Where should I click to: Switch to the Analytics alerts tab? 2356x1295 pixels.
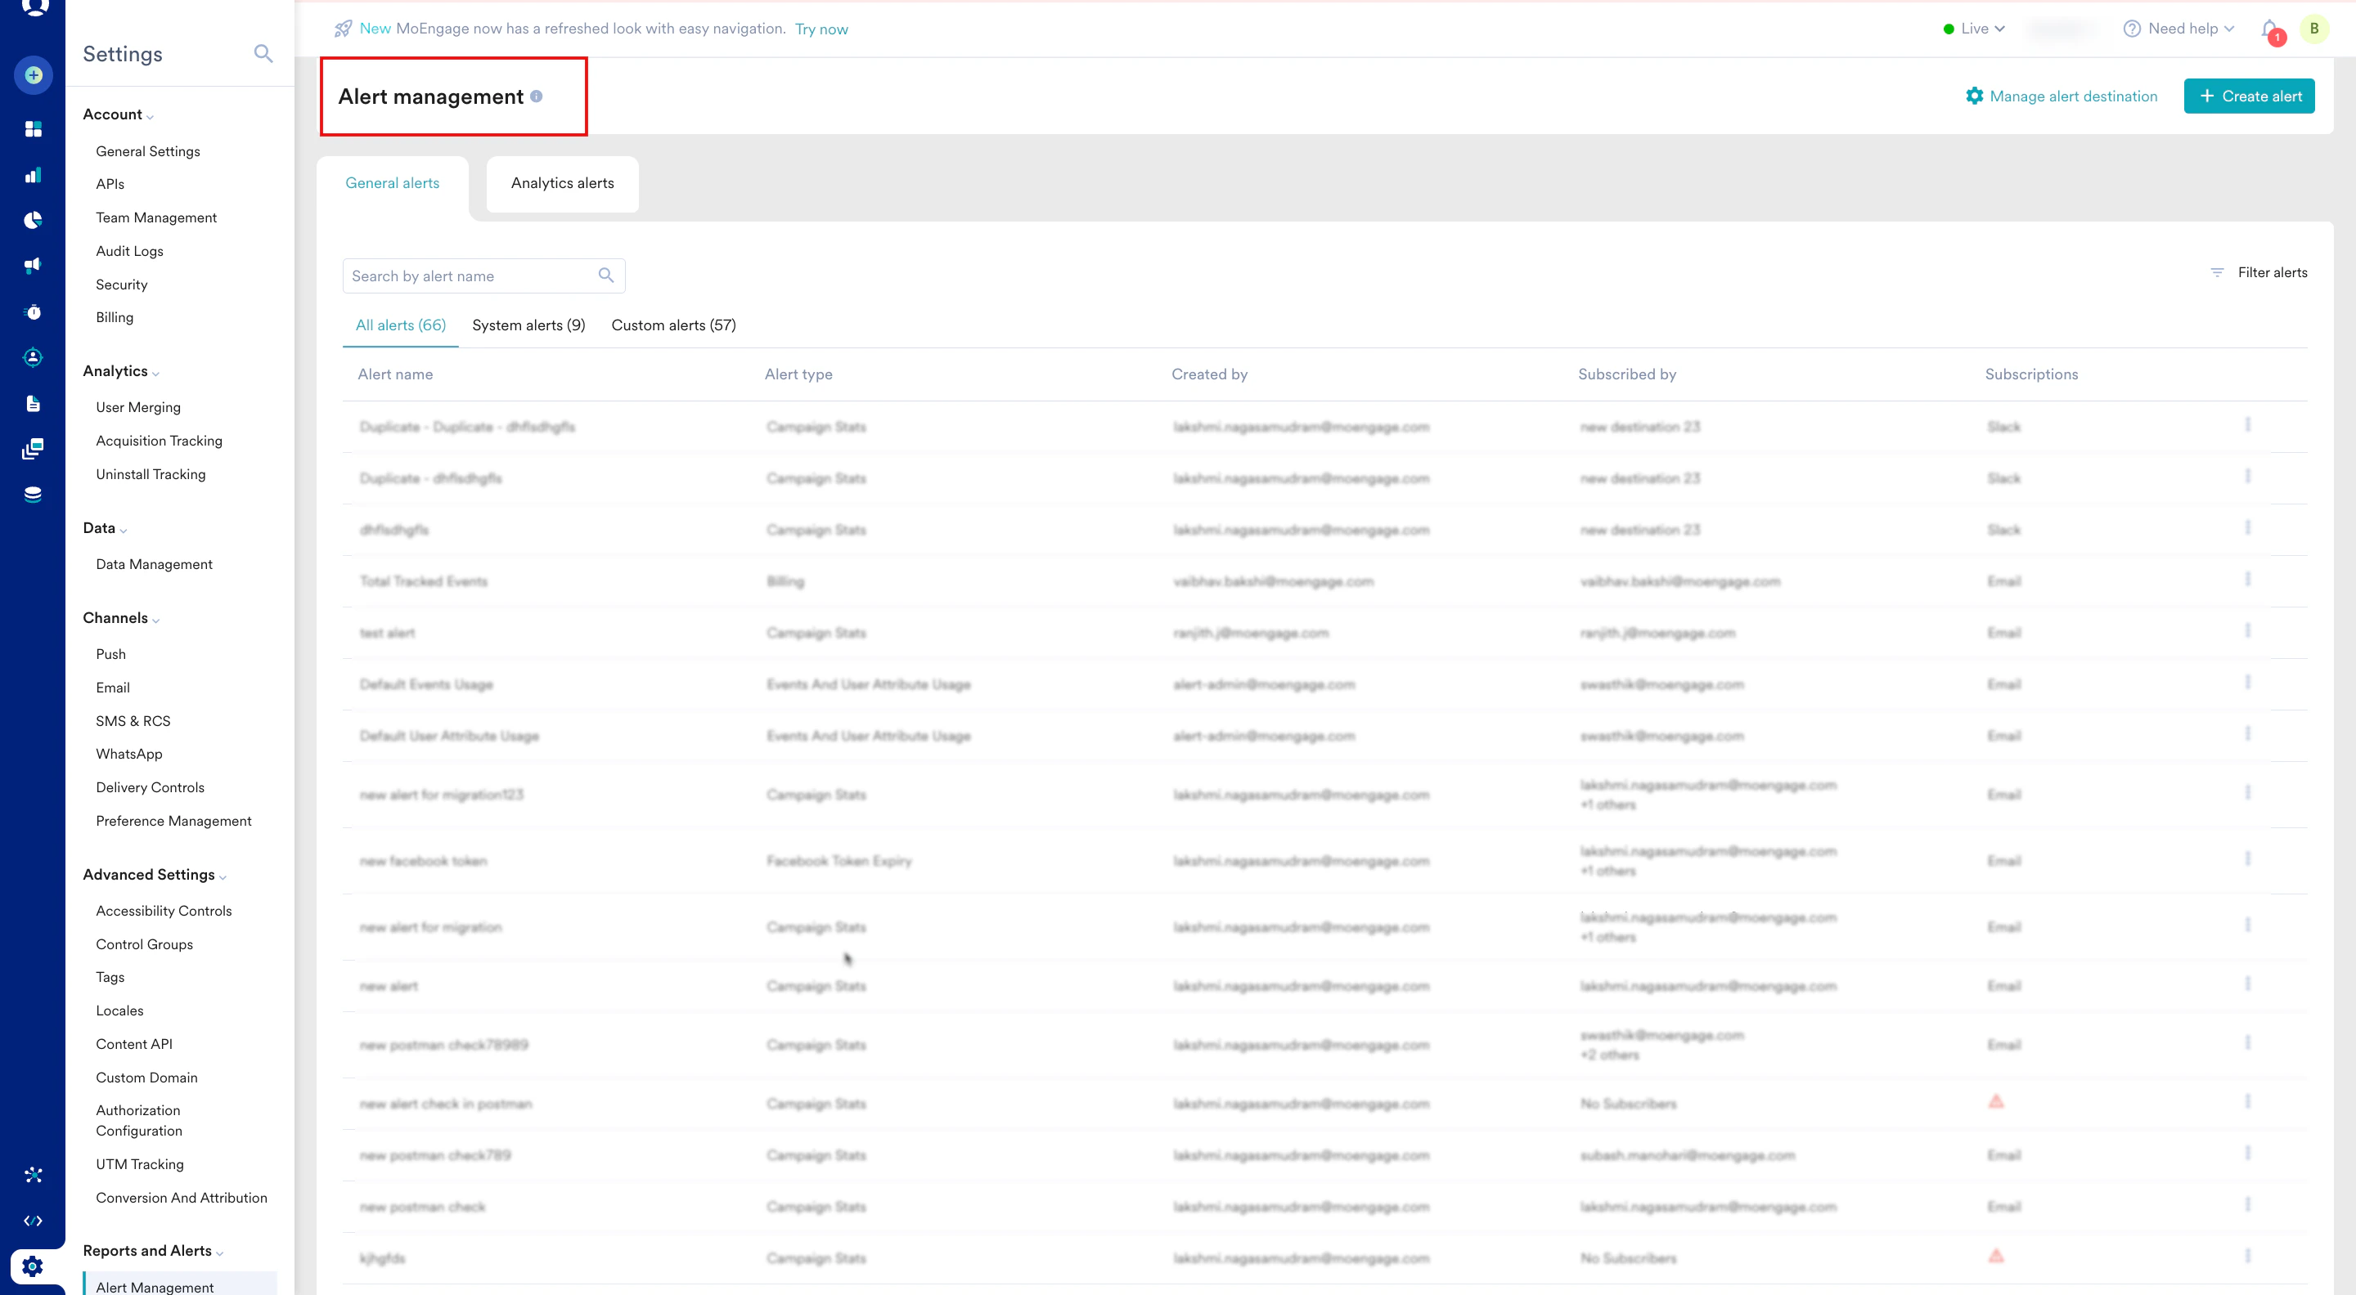(x=561, y=184)
